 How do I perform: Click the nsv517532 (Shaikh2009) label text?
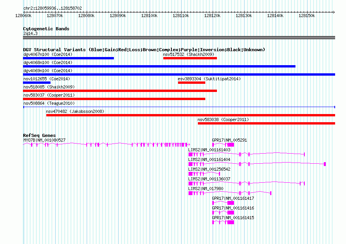[x=189, y=54]
